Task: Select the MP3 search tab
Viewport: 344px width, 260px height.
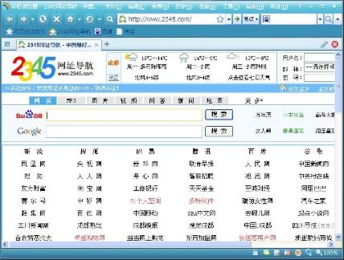Action: point(71,101)
